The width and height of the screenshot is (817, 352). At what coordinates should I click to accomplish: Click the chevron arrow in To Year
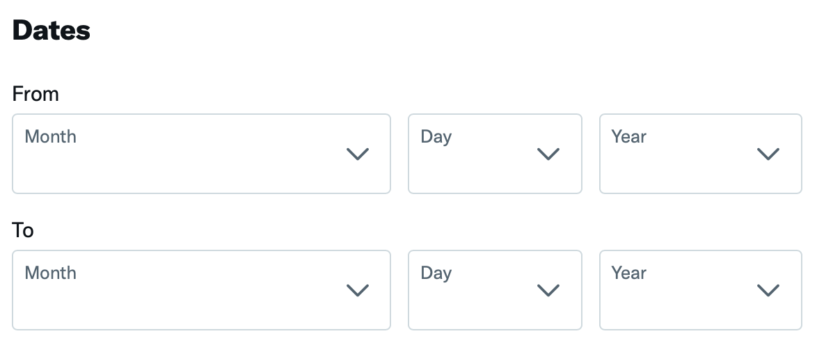(x=768, y=291)
